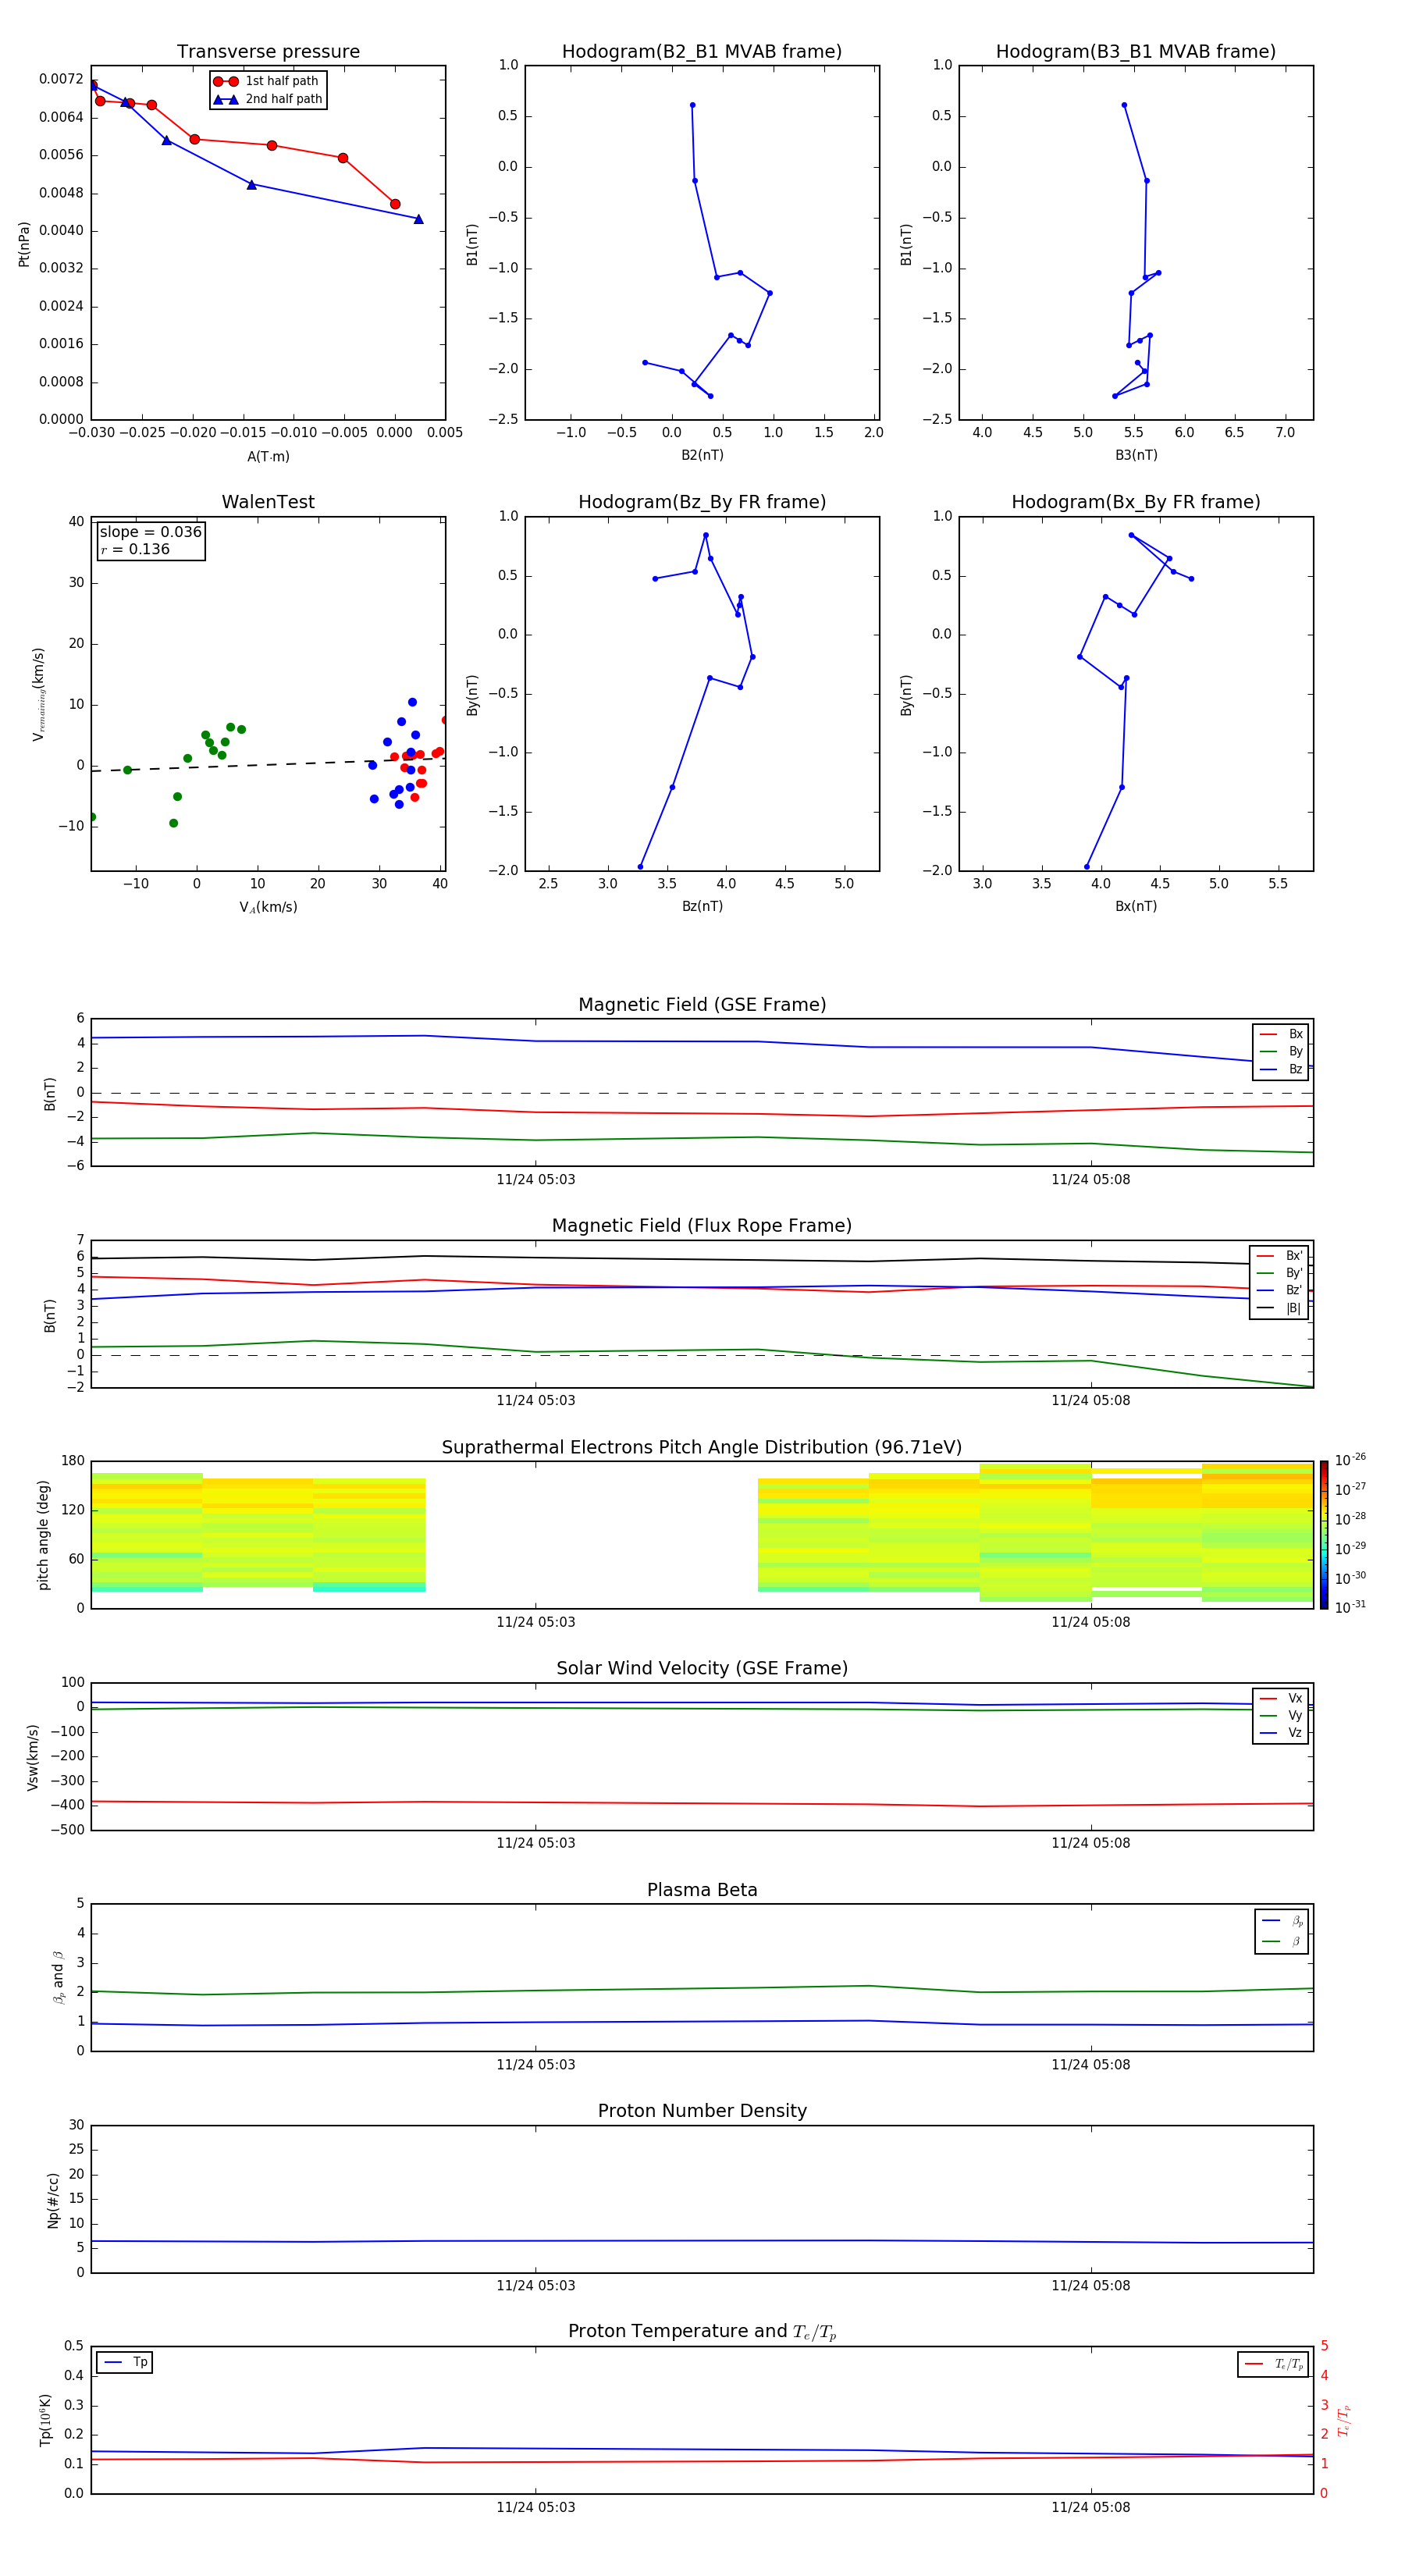Screen dimensions: 1405x2576
Task: Click the blue beta_p legend entry in Plasma Beta
Action: (x=1281, y=1920)
